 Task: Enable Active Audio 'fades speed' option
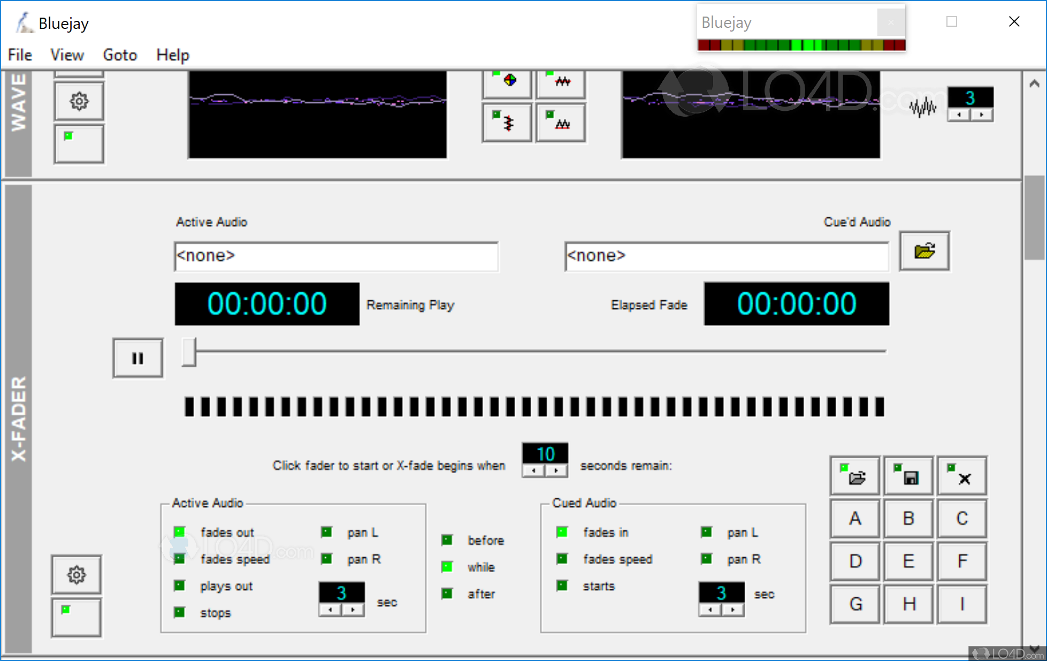point(180,559)
